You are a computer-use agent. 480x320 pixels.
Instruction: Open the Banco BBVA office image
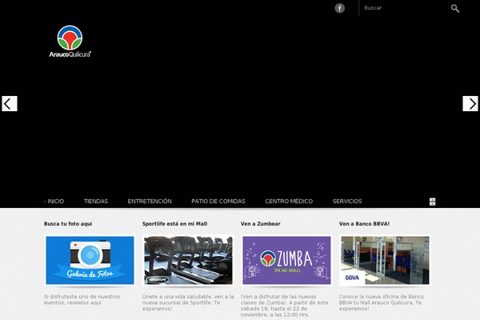pyautogui.click(x=385, y=261)
